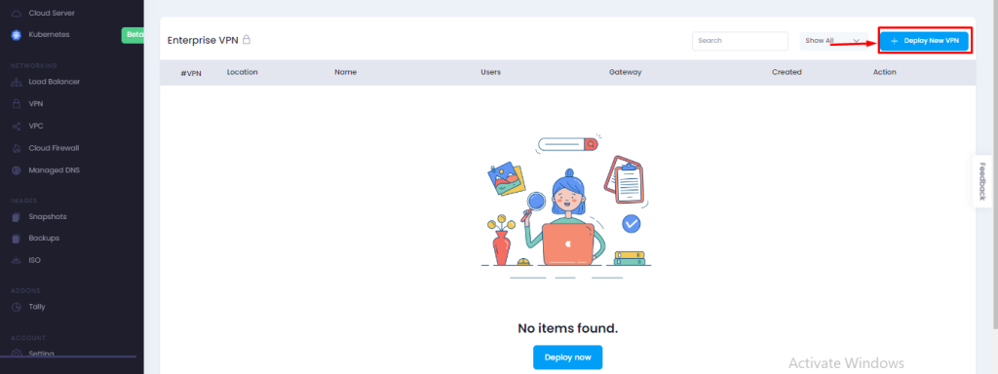Image resolution: width=998 pixels, height=374 pixels.
Task: Click the plus icon on Deploy New VPN
Action: 895,41
